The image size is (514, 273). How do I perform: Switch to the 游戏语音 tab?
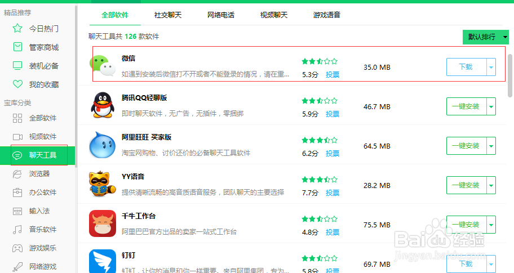tap(327, 15)
